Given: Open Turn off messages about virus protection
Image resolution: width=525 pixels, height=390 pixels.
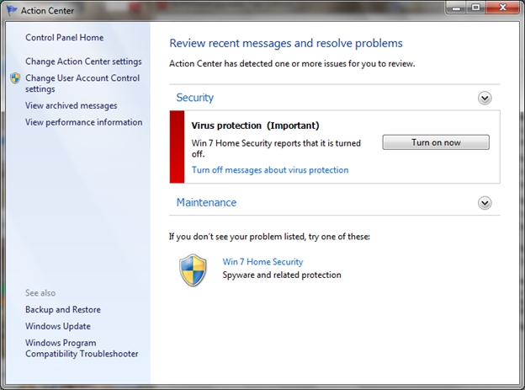Looking at the screenshot, I should click(269, 170).
